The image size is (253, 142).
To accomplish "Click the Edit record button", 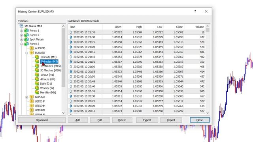I will pyautogui.click(x=100, y=120).
